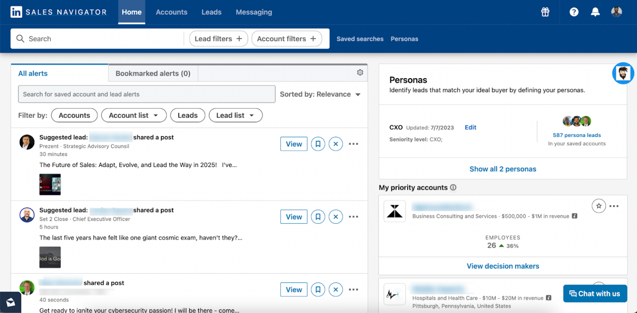Open the gift/new features icon in navbar
The width and height of the screenshot is (637, 313).
545,12
